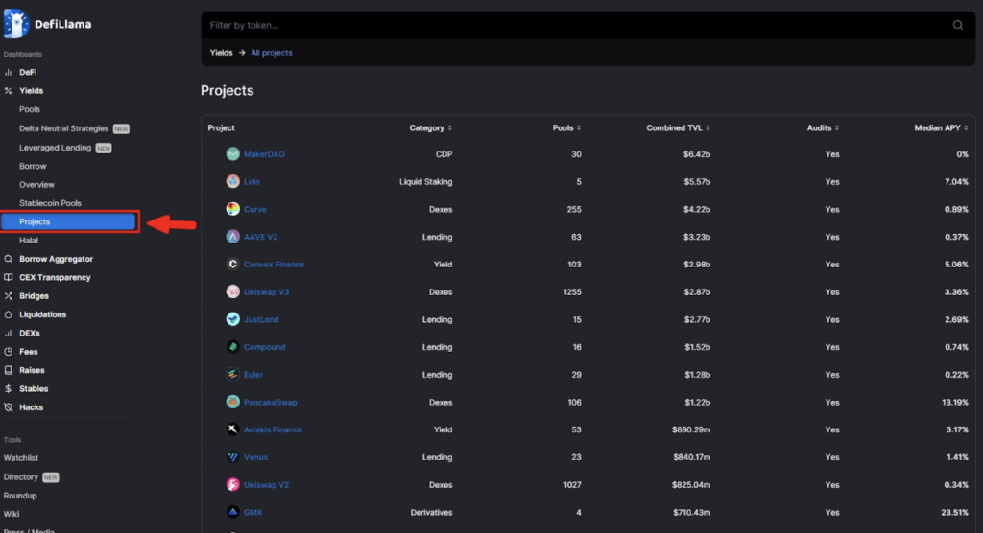Viewport: 983px width, 533px height.
Task: Sort table by Median APY column
Action: (941, 127)
